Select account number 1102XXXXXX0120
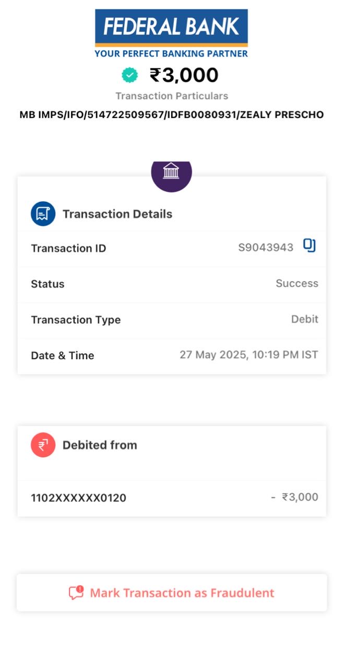The height and width of the screenshot is (669, 344). point(78,498)
